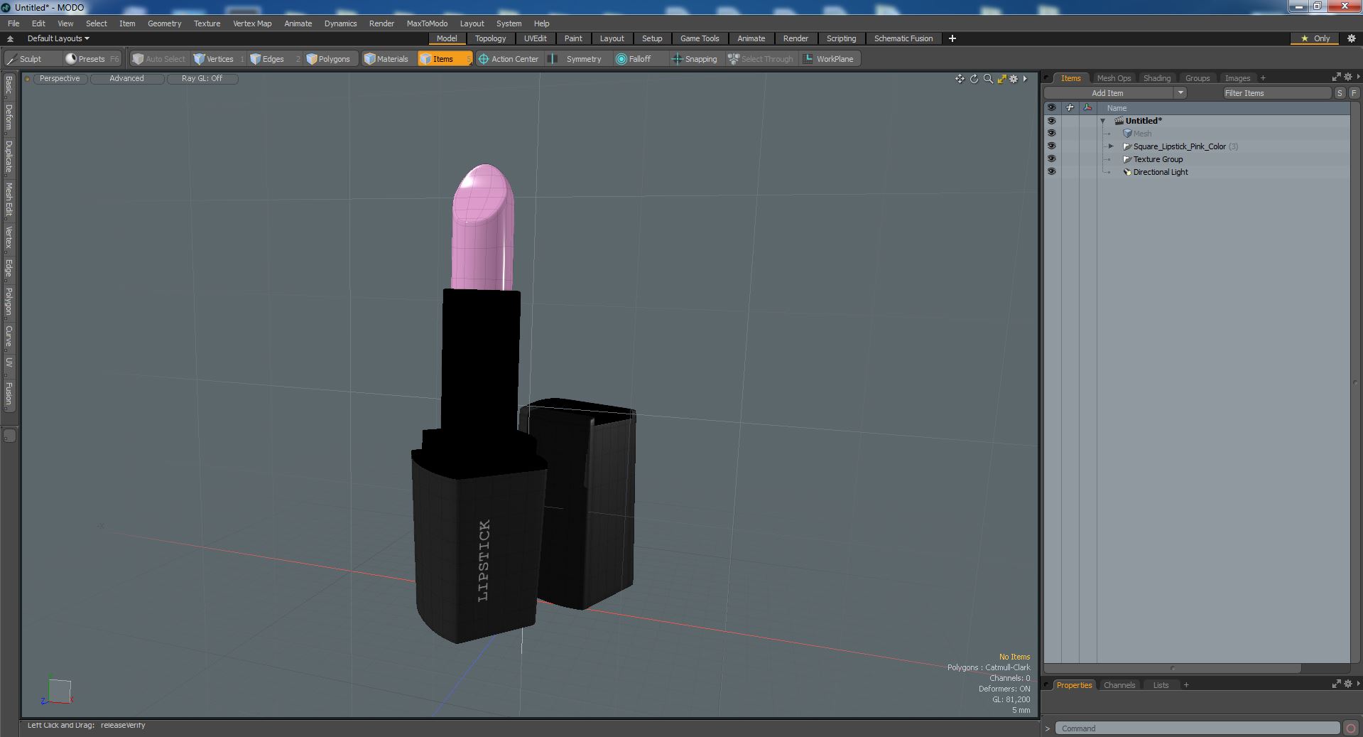The width and height of the screenshot is (1363, 737).
Task: Open the Presets browser
Action: tap(92, 59)
